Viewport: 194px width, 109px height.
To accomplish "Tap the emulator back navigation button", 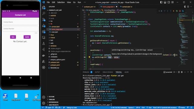I will point(9,78).
